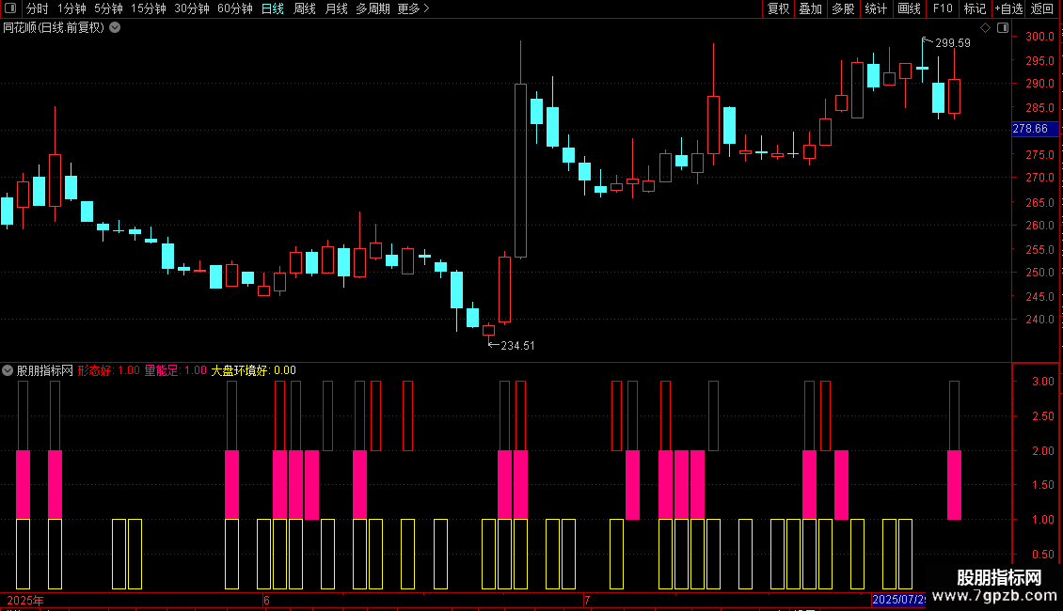The image size is (1063, 611).
Task: Switch to the 分时 tab
Action: [x=38, y=8]
